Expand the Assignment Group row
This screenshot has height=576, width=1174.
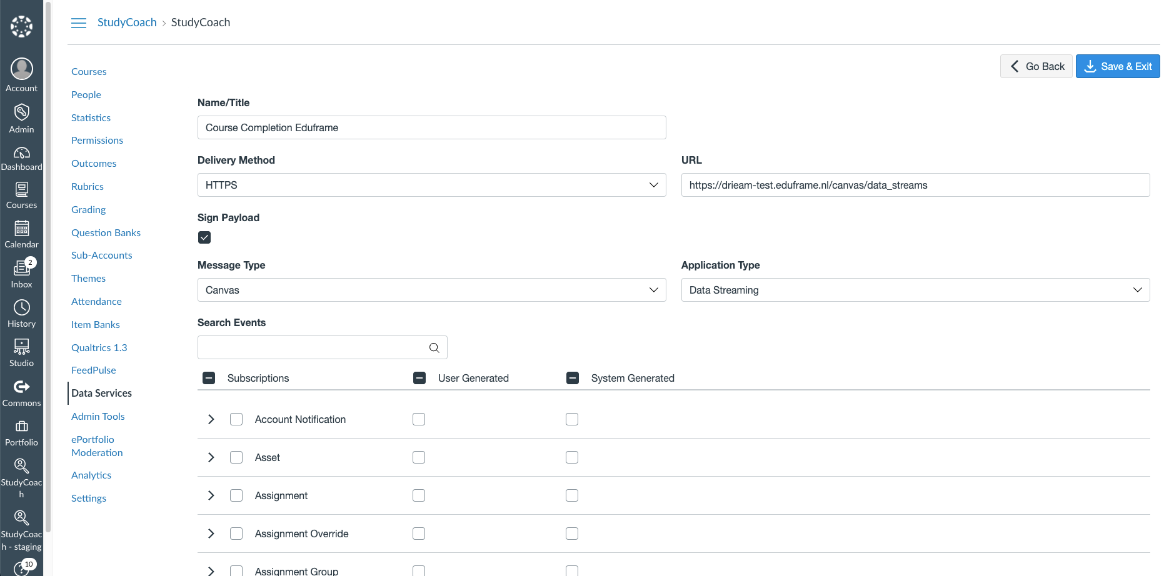[211, 571]
